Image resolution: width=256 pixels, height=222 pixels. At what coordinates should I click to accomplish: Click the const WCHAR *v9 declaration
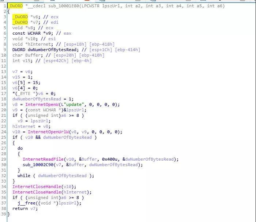coord(31,33)
